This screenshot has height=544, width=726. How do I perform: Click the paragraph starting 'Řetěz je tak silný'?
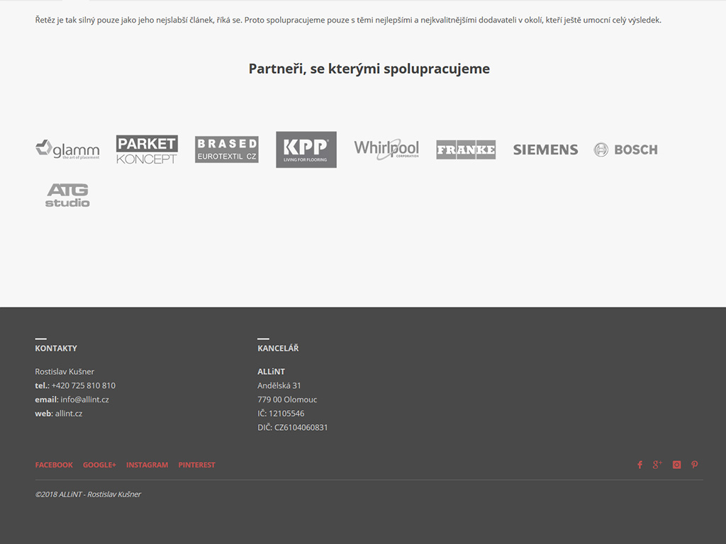[x=348, y=21]
